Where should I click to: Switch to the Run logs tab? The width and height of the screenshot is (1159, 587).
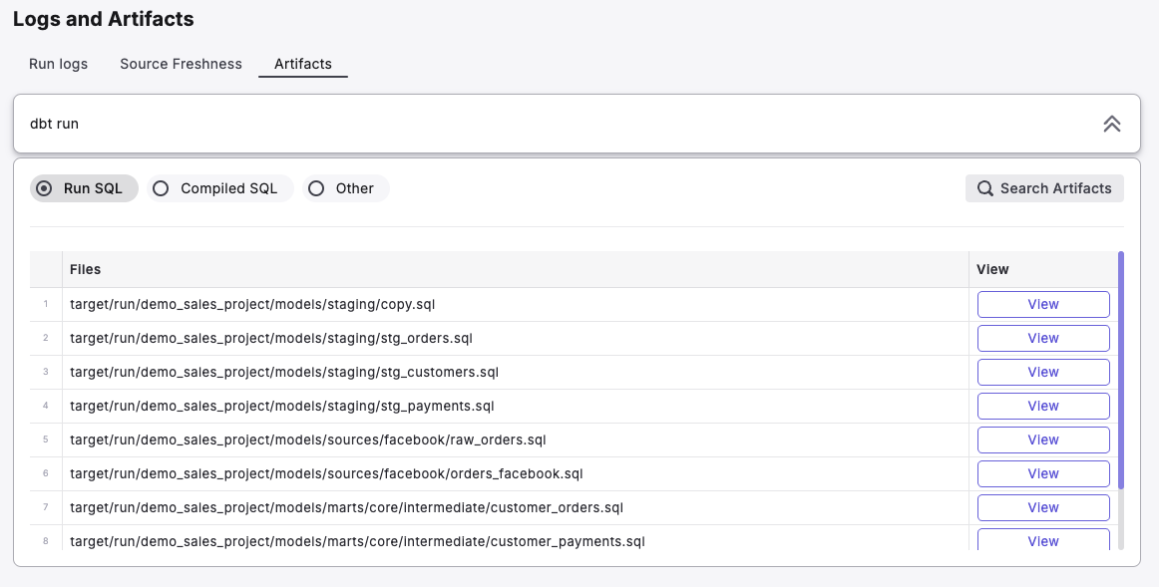(x=58, y=64)
